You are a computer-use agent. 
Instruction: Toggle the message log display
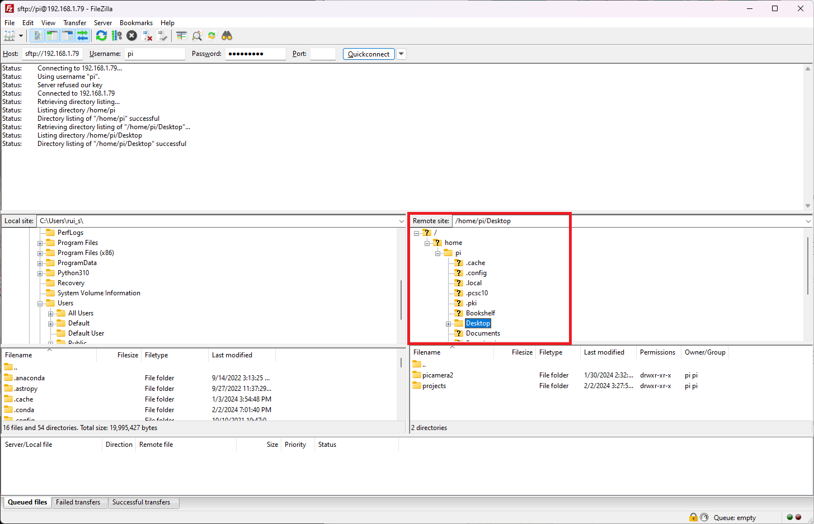tap(36, 35)
